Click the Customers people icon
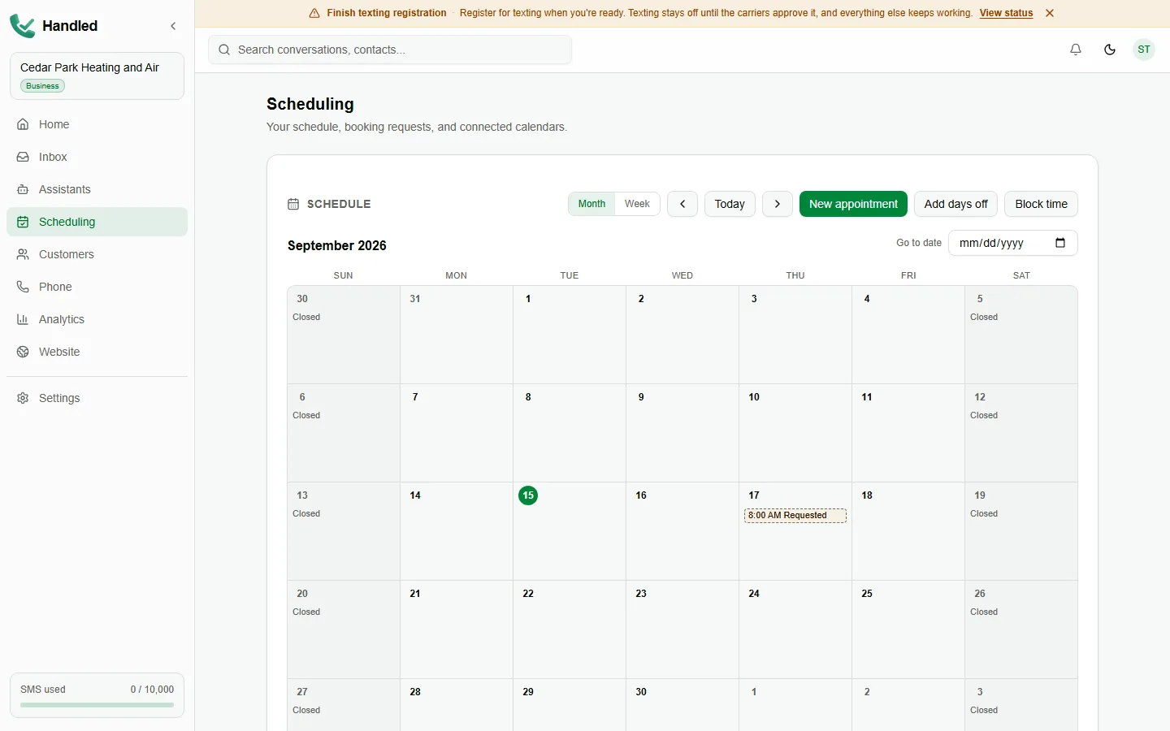 [23, 254]
